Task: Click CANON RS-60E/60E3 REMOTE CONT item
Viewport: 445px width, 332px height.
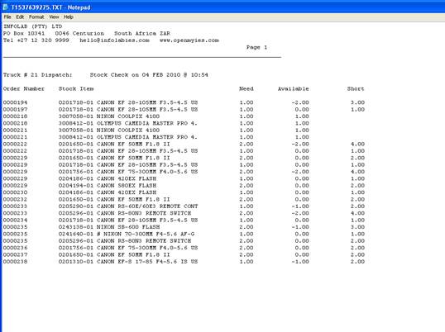Action: [128, 206]
